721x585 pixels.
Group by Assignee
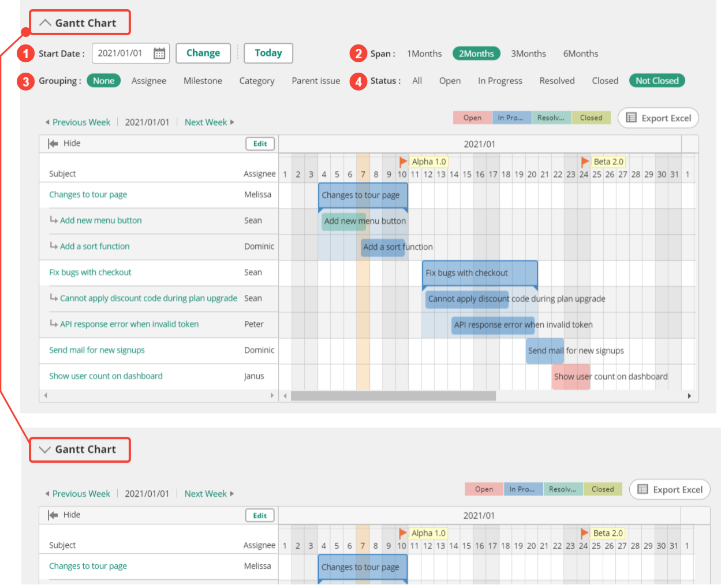(x=149, y=81)
